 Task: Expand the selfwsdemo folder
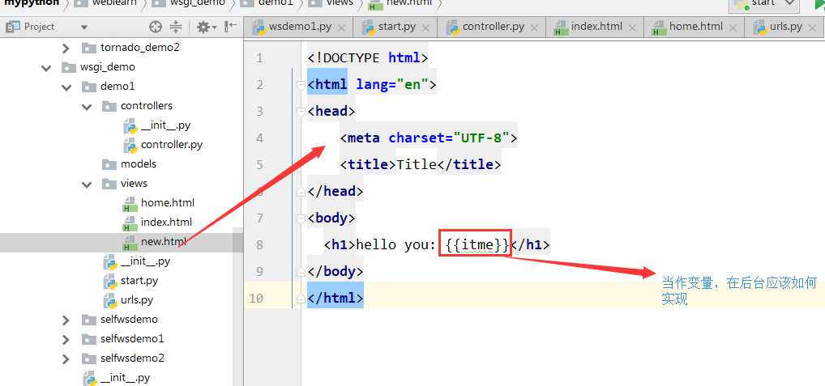(66, 320)
